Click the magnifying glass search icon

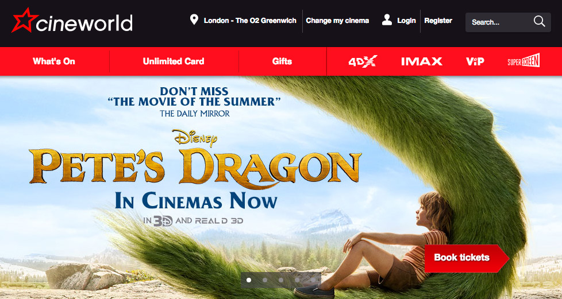(x=539, y=21)
